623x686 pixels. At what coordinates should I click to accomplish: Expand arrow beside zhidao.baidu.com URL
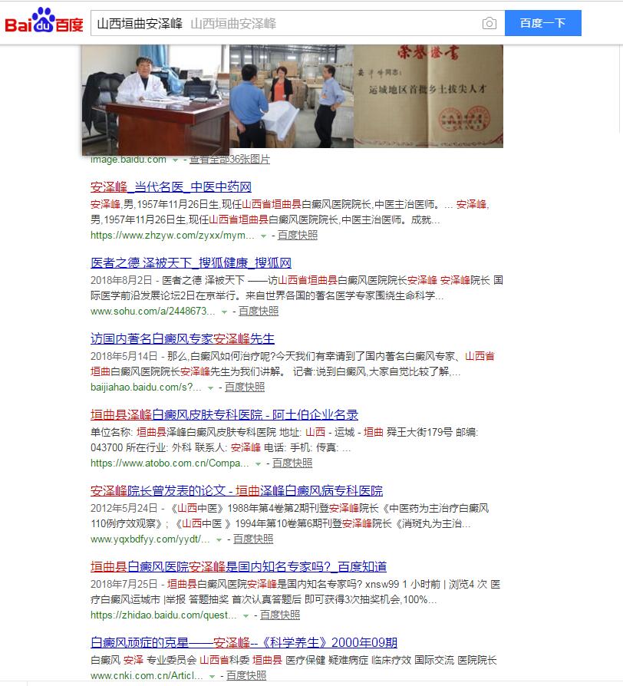[x=246, y=616]
